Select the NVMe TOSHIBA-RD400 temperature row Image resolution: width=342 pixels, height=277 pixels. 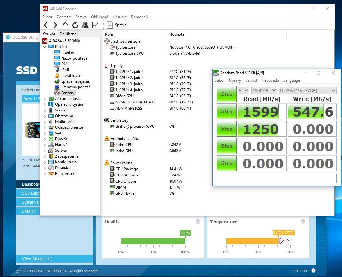(x=151, y=102)
